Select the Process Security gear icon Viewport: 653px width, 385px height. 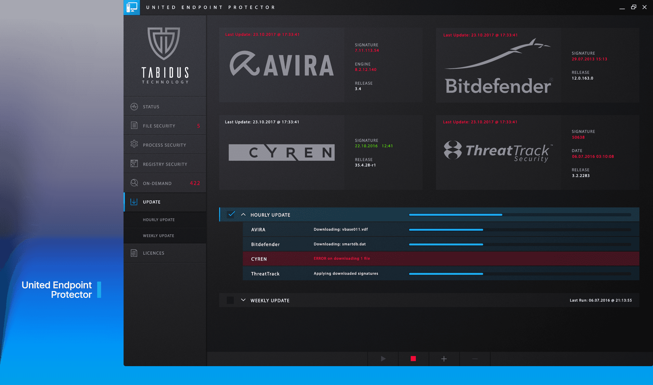(134, 144)
